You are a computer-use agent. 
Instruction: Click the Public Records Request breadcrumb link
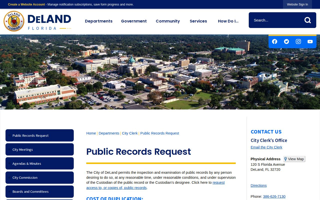click(x=159, y=133)
